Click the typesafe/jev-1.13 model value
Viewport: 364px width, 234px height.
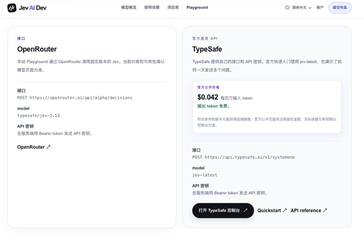[38, 116]
